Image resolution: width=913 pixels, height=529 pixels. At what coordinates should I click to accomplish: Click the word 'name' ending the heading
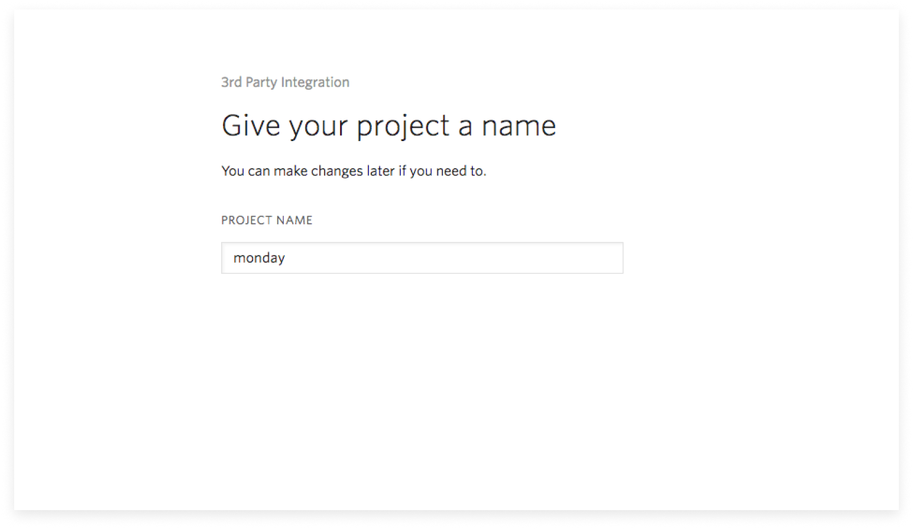click(x=519, y=126)
